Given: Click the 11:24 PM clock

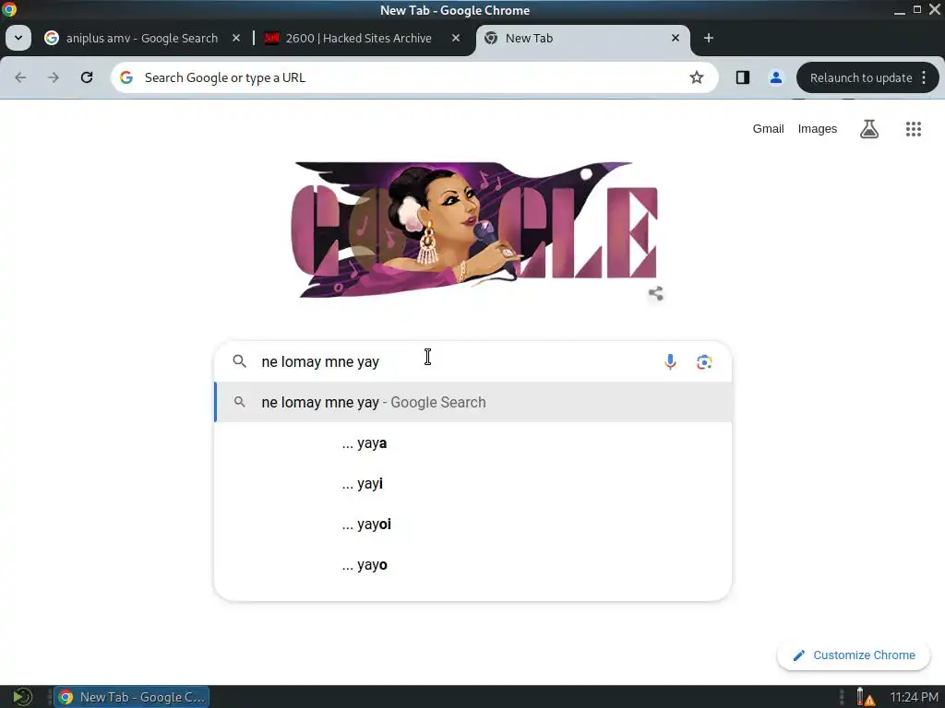Looking at the screenshot, I should [x=914, y=697].
